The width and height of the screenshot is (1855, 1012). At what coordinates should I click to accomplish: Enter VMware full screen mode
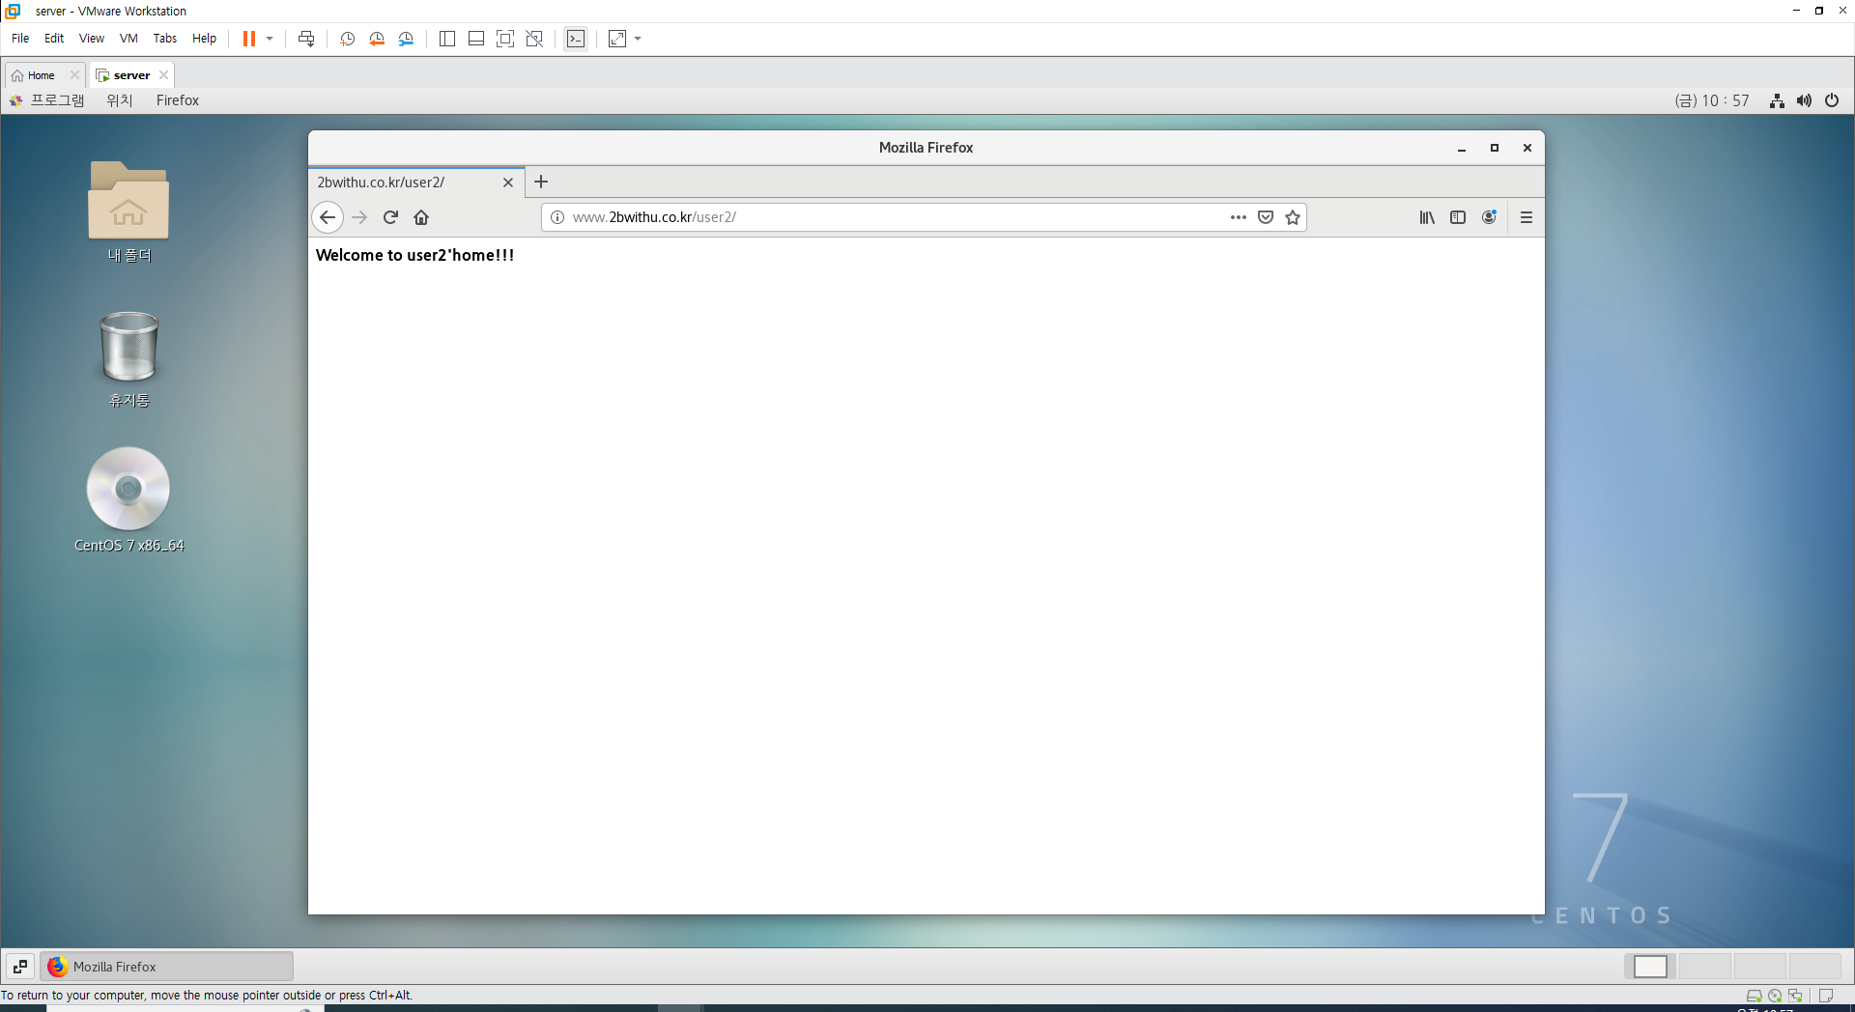tap(505, 39)
